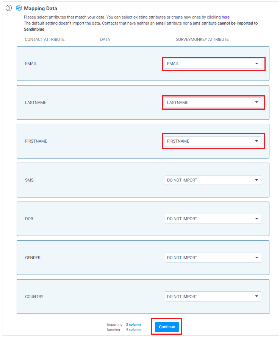The height and width of the screenshot is (337, 280).
Task: Select the EMAIL contact attribute row
Action: pos(76,64)
